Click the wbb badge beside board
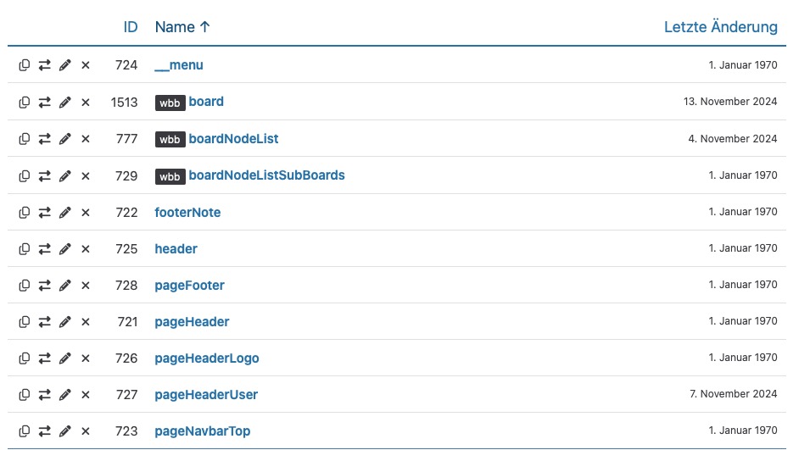This screenshot has width=799, height=450. 170,103
